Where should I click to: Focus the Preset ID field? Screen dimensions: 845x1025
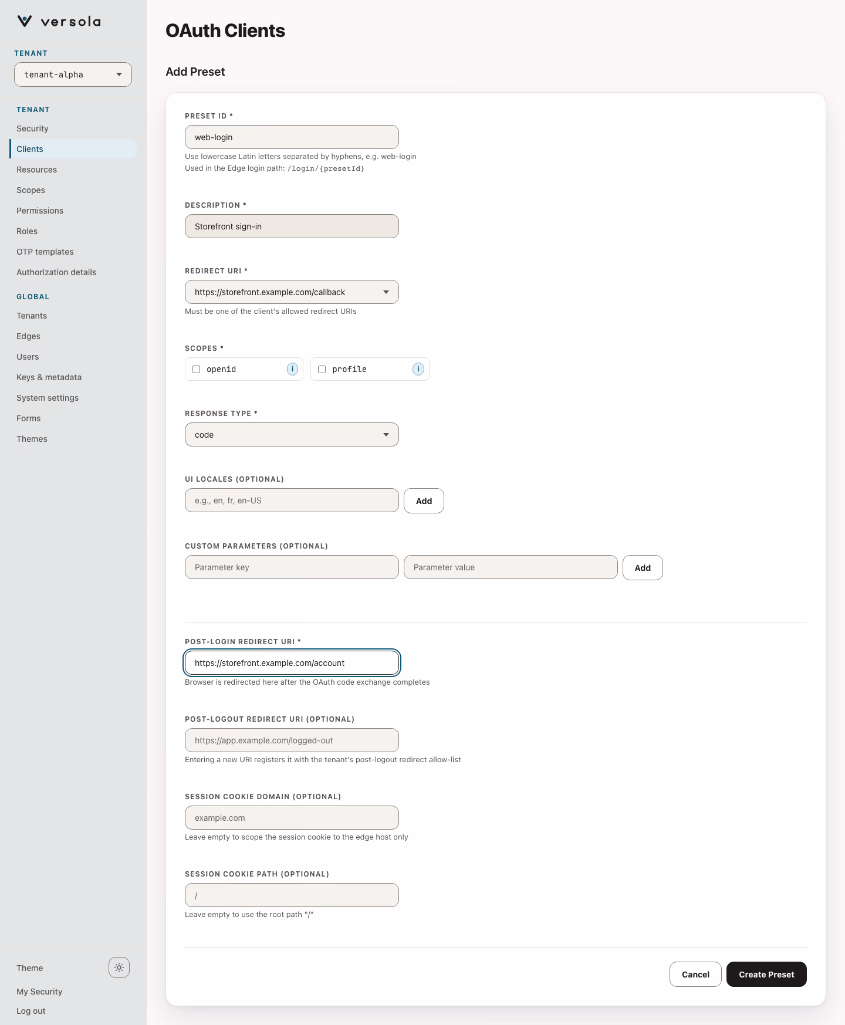pyautogui.click(x=292, y=137)
